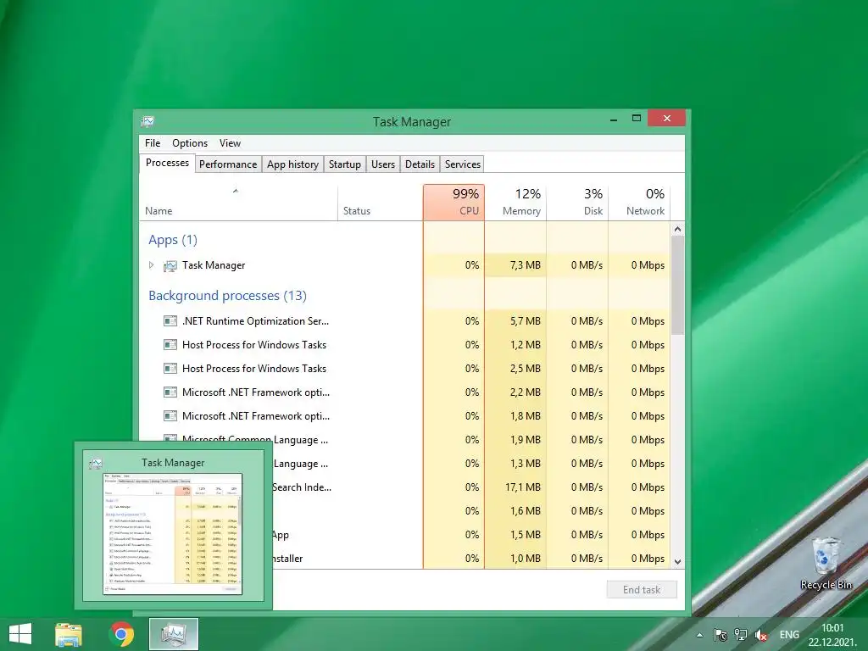Select the .NET Runtime Optimization Ser... row
Image resolution: width=868 pixels, height=651 pixels.
404,321
